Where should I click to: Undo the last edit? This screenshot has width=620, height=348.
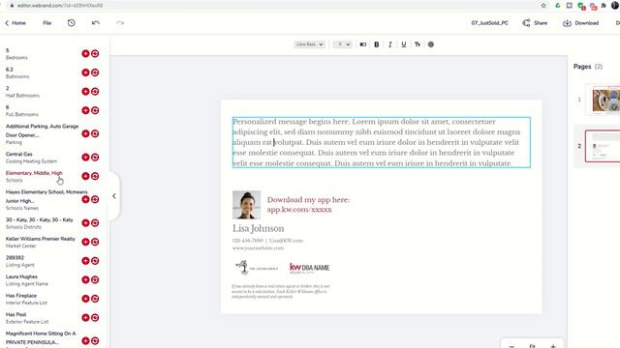coord(95,23)
